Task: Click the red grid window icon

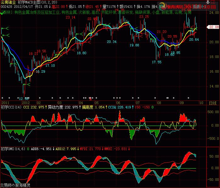Action: [213, 2]
